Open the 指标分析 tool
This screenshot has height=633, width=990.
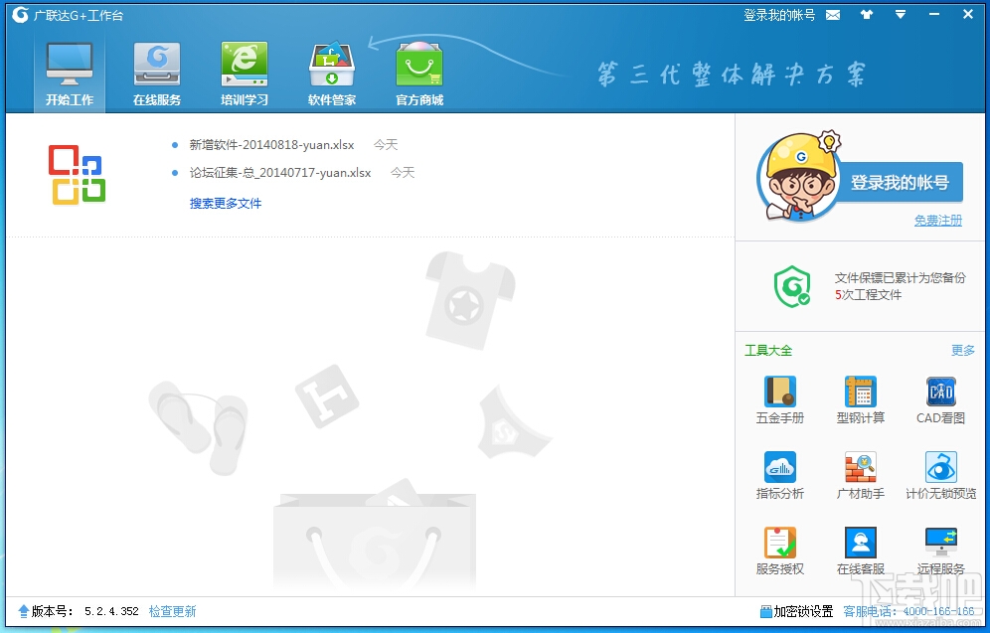click(x=779, y=476)
